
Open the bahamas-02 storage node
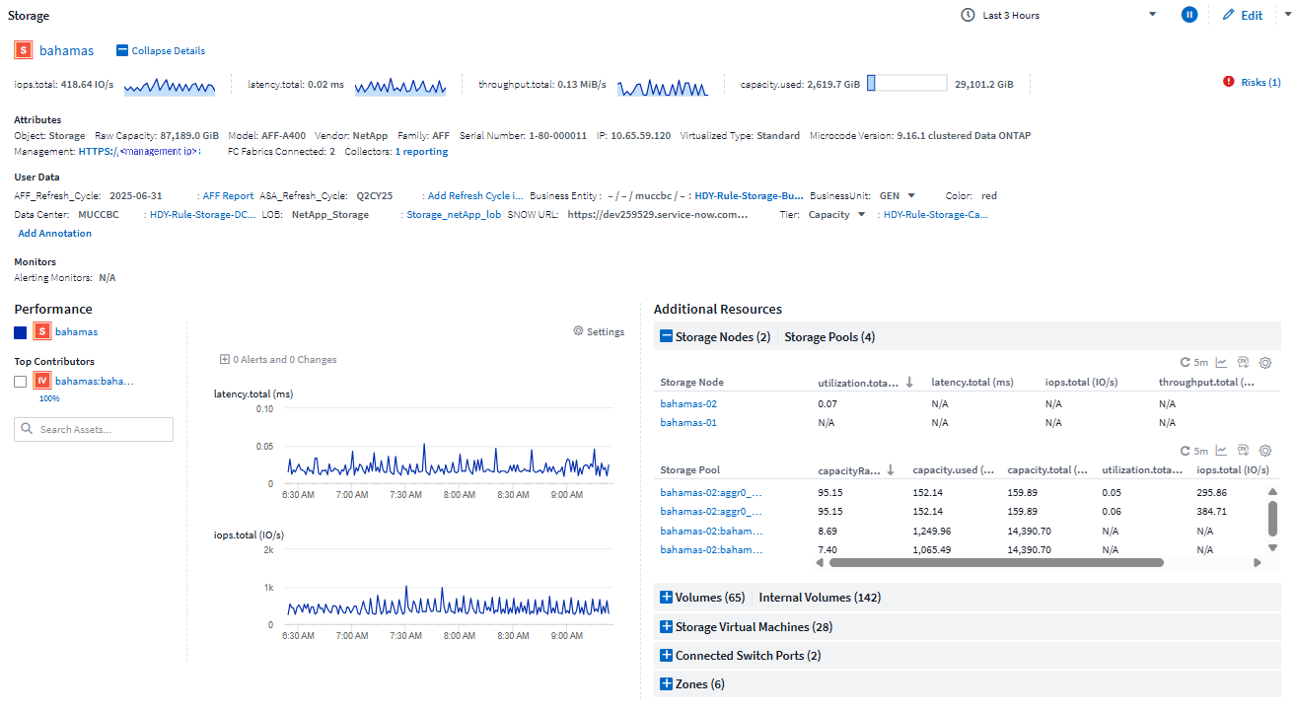(687, 403)
